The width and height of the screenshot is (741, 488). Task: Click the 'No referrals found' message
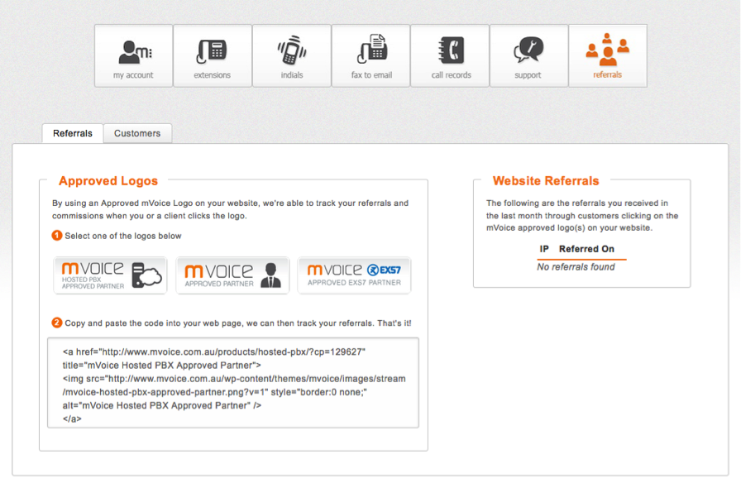point(576,267)
